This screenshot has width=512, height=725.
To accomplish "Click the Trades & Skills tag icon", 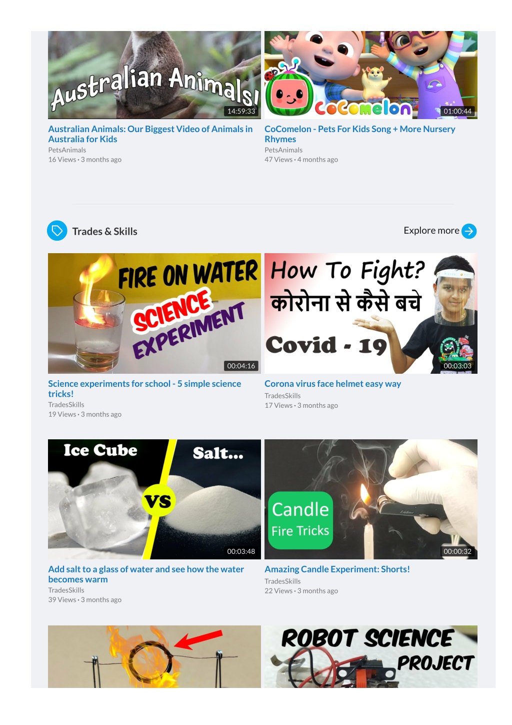I will pyautogui.click(x=57, y=231).
